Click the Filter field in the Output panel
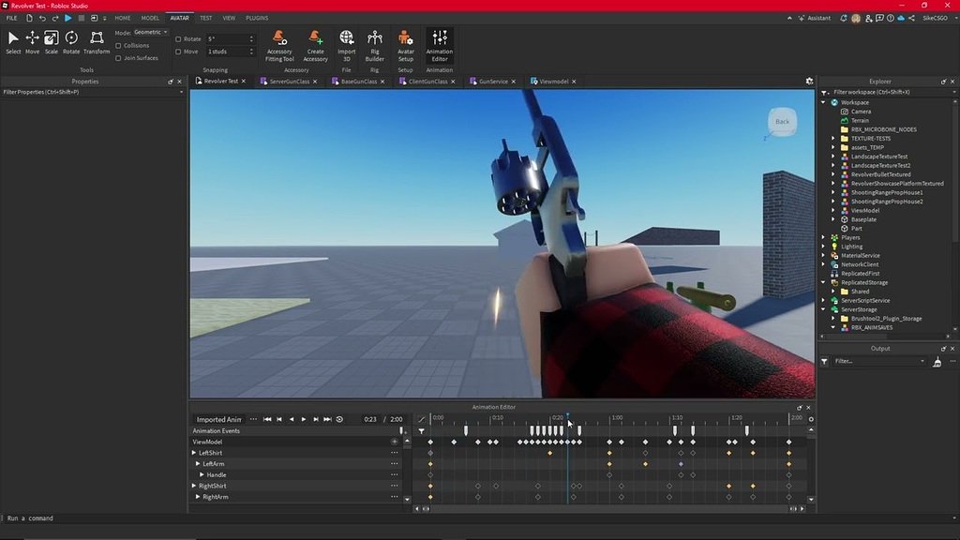This screenshot has height=540, width=960. coord(877,360)
